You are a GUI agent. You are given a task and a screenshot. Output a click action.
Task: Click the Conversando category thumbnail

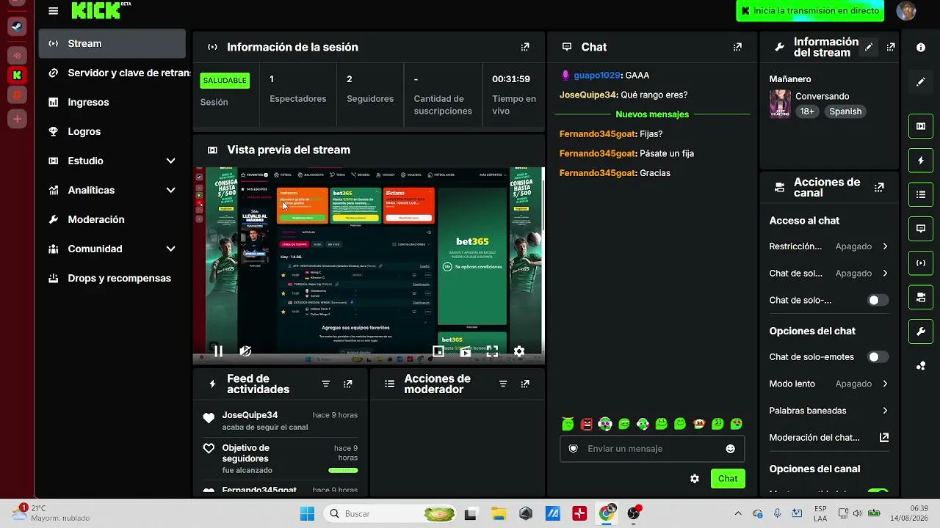point(780,104)
